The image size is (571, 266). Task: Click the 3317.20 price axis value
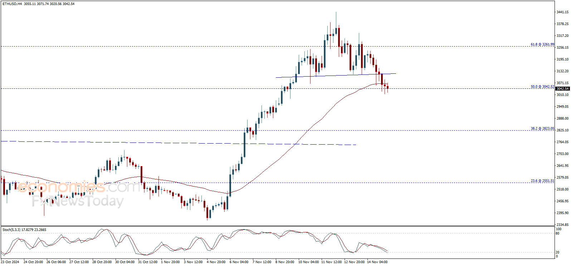(x=562, y=36)
